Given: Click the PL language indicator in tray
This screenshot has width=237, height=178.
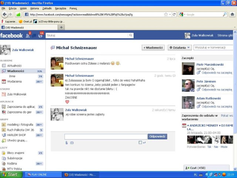Looking at the screenshot, I should [x=195, y=175].
